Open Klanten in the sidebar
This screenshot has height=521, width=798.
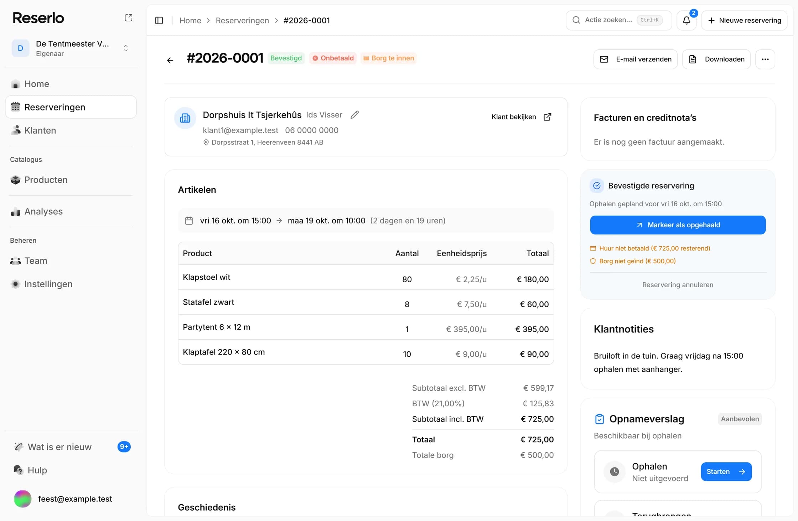[x=71, y=130]
